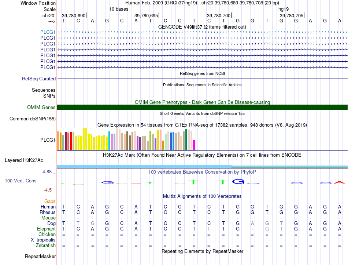
Task: Click the Layered H3K27Ac track label
Action: 24,160
